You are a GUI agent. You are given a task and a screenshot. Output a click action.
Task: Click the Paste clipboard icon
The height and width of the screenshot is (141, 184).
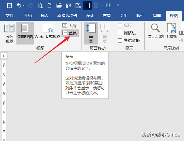[69, 6]
